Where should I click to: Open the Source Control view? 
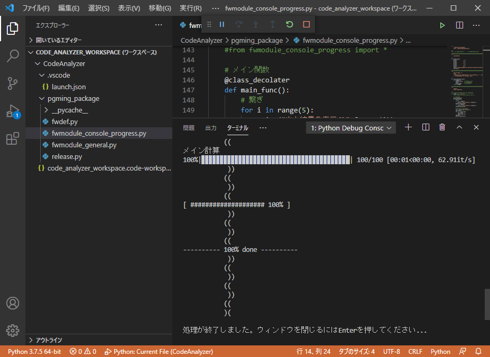[13, 83]
